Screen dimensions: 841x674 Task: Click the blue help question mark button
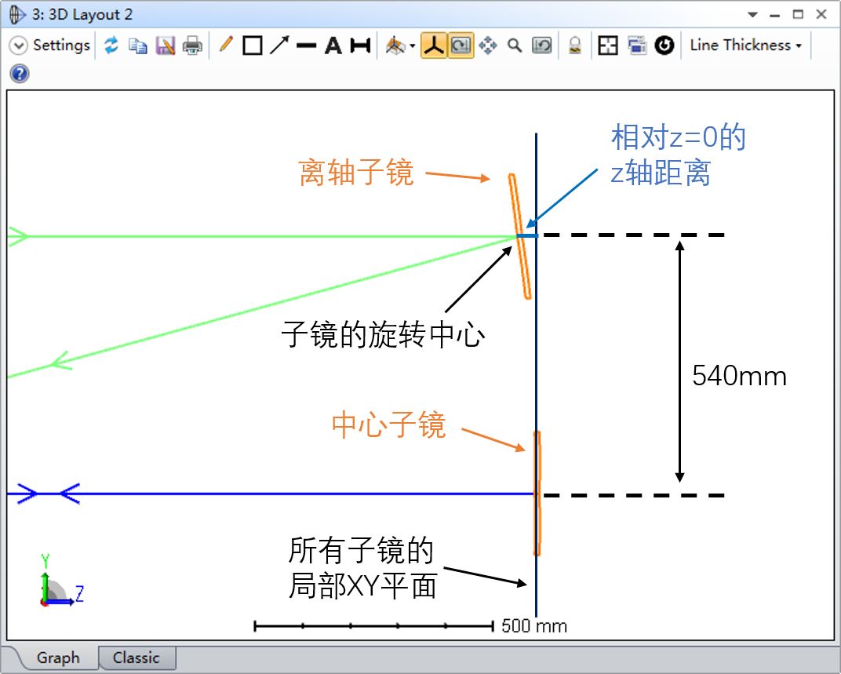20,73
